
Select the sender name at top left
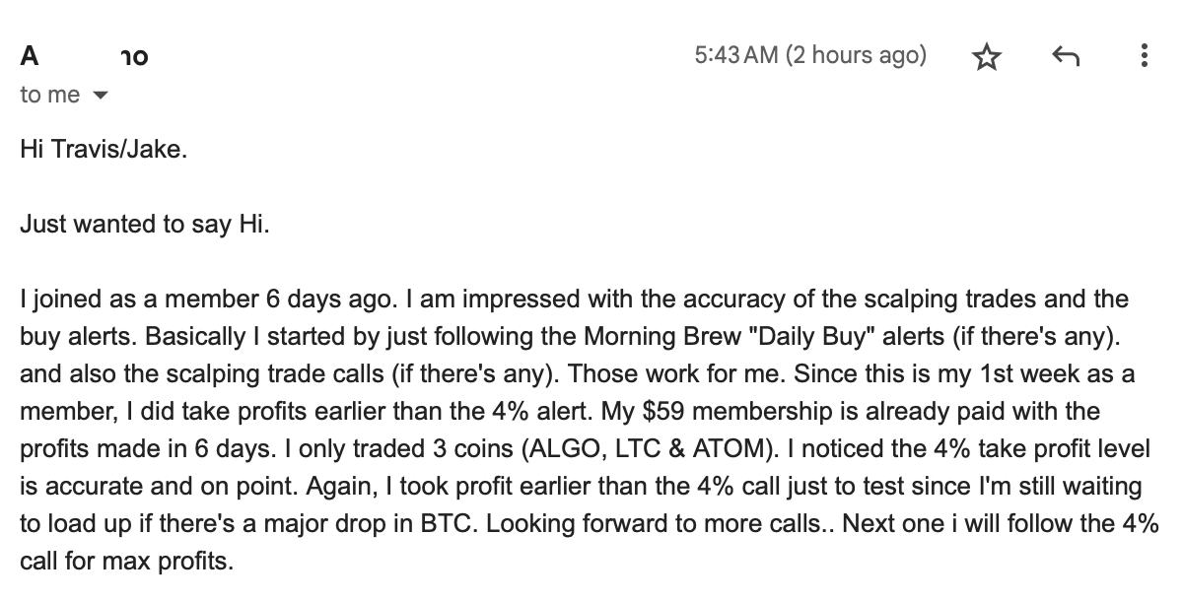pos(84,57)
